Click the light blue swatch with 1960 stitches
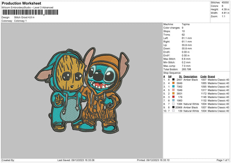The height and width of the screenshot is (163, 231). pos(173,100)
